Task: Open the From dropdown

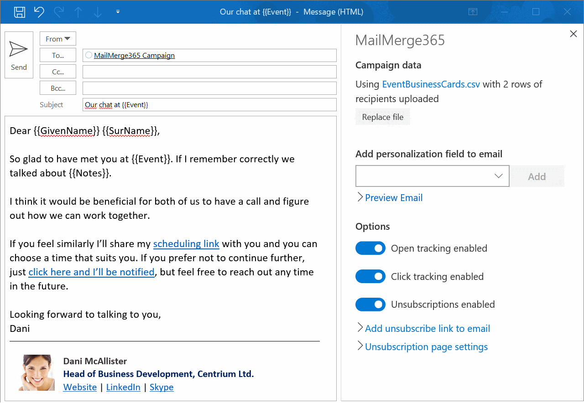Action: pos(58,39)
